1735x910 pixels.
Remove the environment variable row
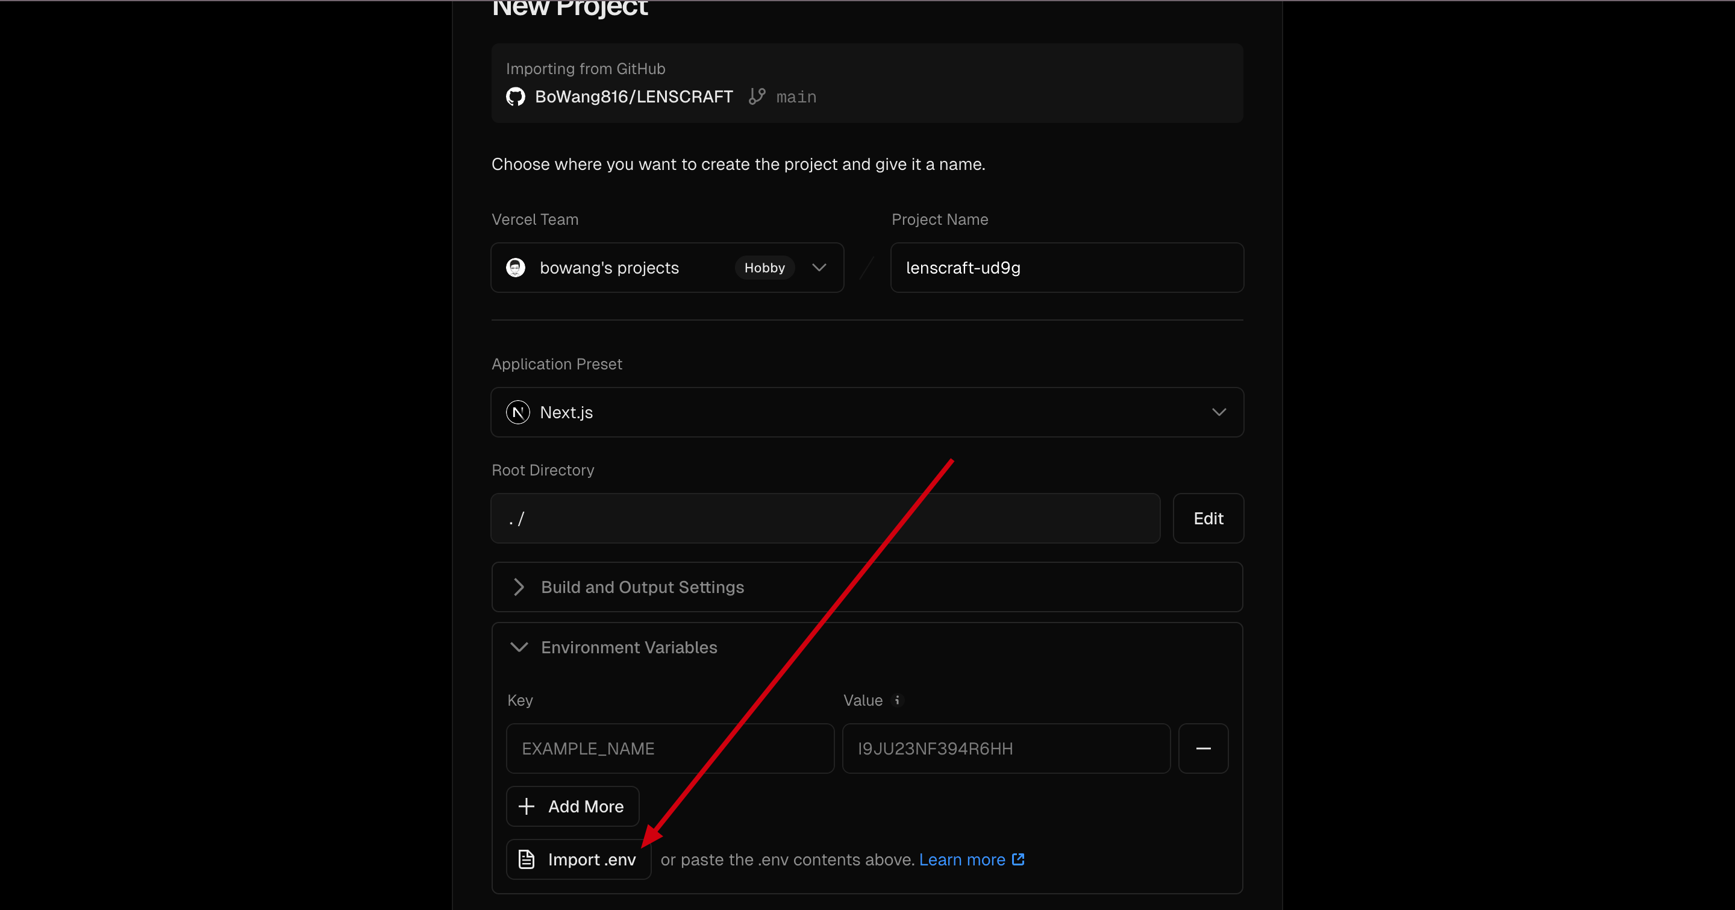pos(1203,748)
